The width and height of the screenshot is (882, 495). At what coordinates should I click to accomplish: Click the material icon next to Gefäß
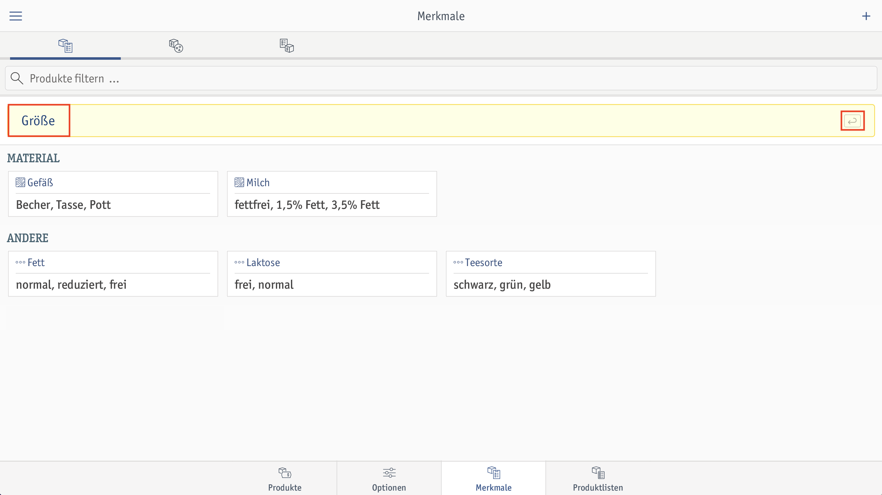click(x=20, y=182)
